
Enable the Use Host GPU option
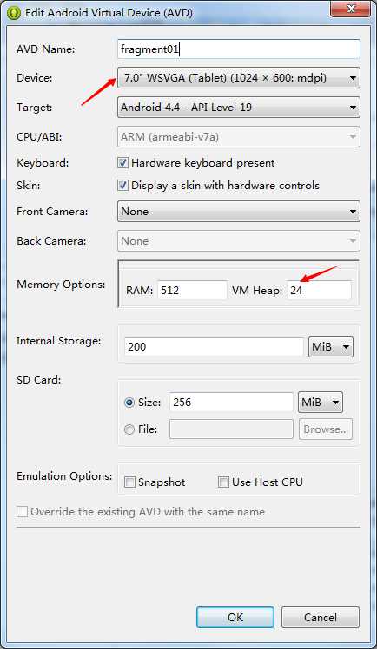pyautogui.click(x=223, y=482)
